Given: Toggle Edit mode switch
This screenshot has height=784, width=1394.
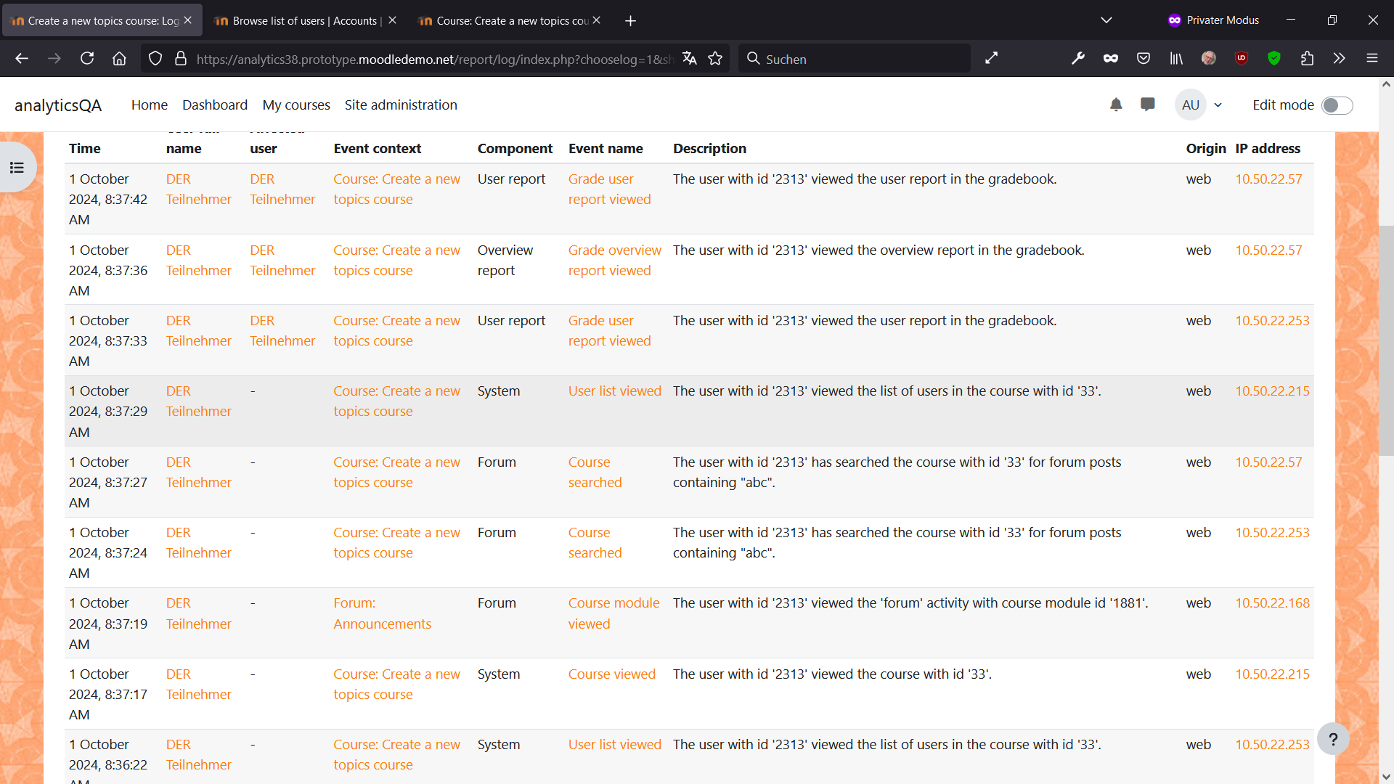Looking at the screenshot, I should tap(1337, 105).
